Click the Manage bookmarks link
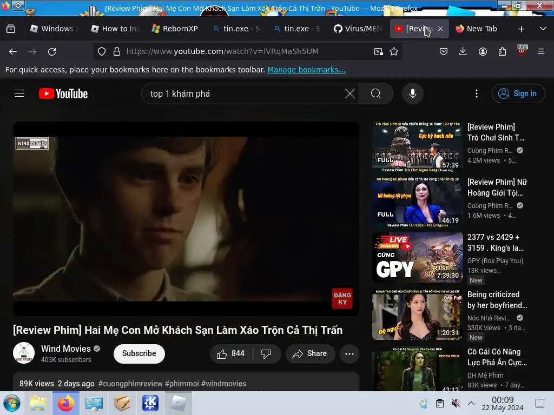 click(x=306, y=70)
